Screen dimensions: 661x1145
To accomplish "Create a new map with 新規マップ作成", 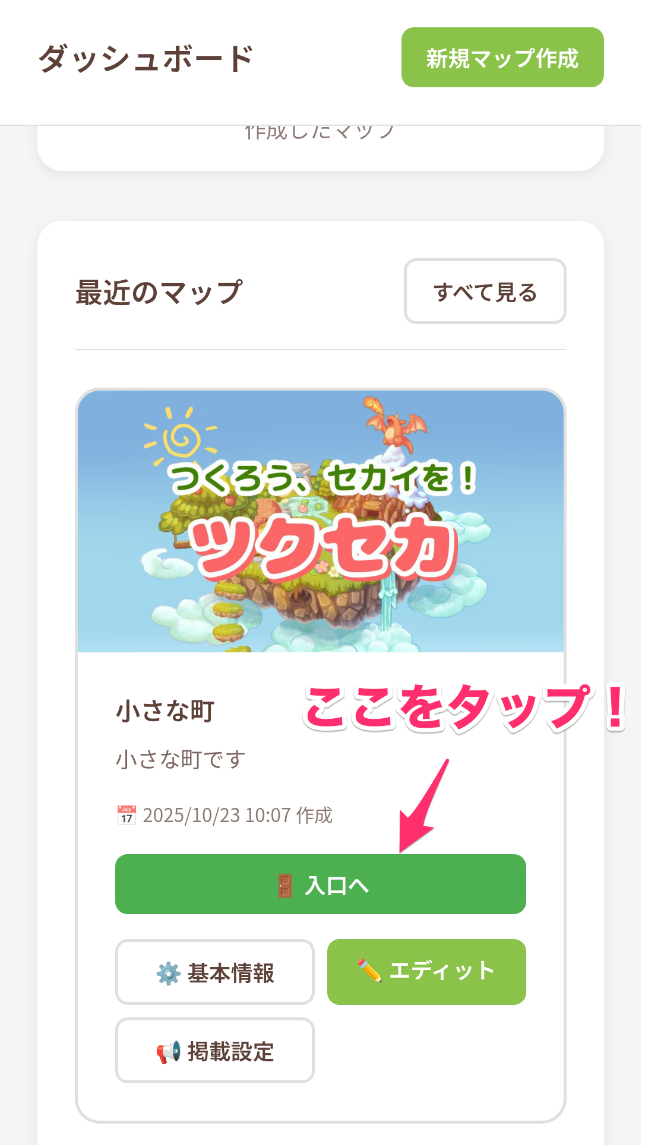I will pos(502,58).
